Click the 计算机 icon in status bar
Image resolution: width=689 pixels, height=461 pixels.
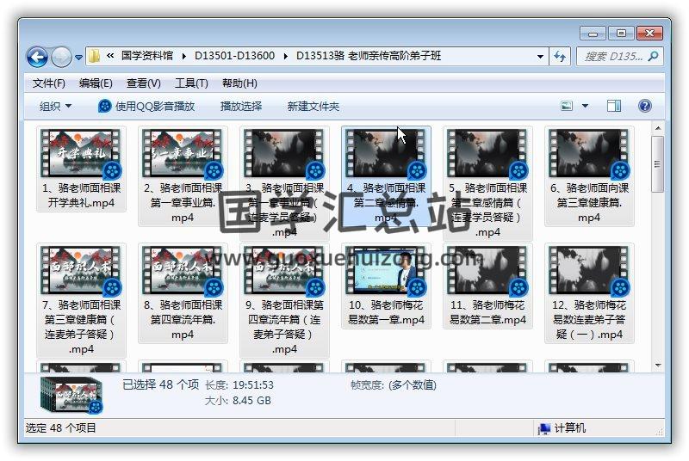[x=544, y=427]
